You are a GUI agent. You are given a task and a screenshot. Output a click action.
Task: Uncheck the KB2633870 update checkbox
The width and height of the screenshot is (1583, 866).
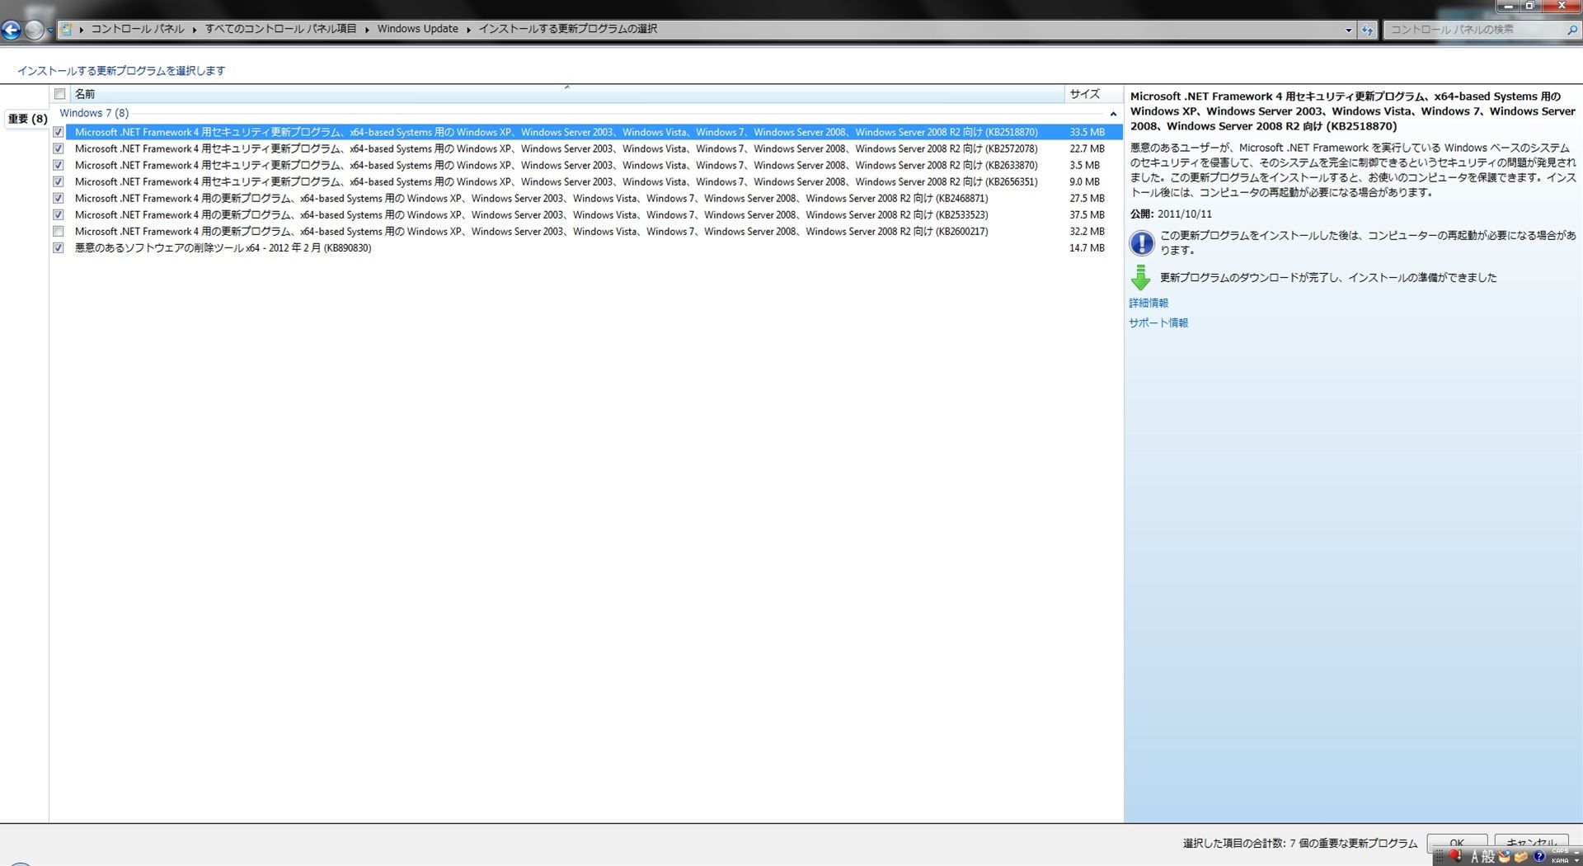click(x=59, y=165)
